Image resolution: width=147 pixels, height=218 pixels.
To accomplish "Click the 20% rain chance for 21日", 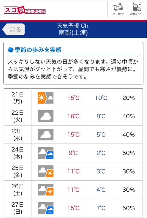I will pos(128,98).
